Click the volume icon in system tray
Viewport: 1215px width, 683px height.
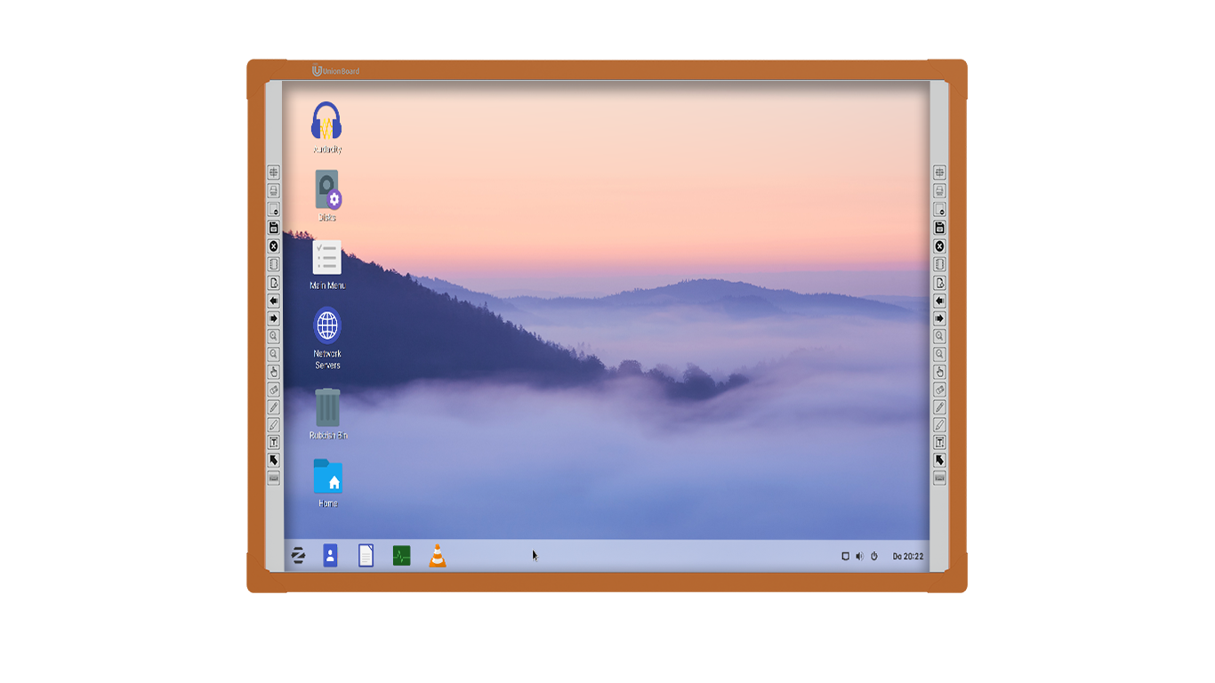point(859,556)
